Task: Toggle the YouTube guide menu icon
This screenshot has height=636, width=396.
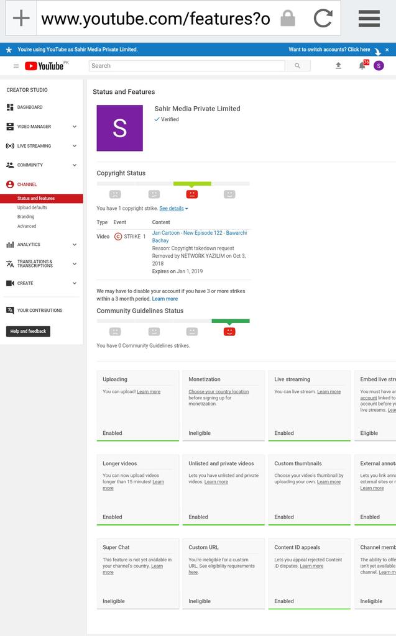Action: coord(16,66)
